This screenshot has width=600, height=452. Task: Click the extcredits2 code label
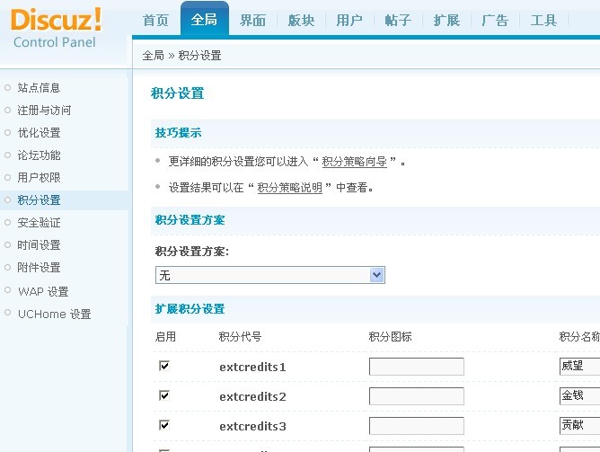(x=252, y=396)
